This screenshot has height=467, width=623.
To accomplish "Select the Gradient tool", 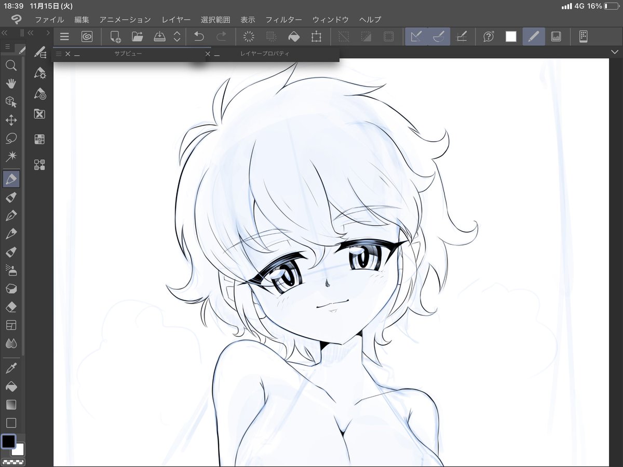I will pyautogui.click(x=11, y=405).
